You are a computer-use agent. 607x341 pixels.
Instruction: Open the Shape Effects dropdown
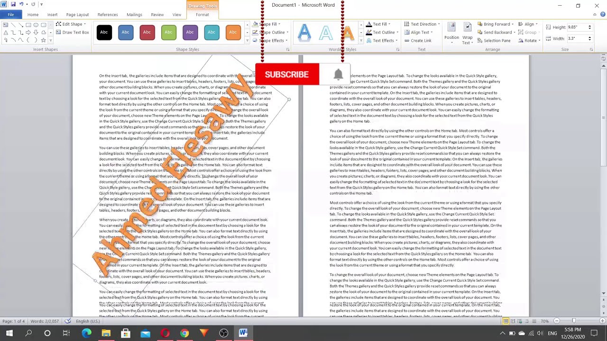click(270, 41)
